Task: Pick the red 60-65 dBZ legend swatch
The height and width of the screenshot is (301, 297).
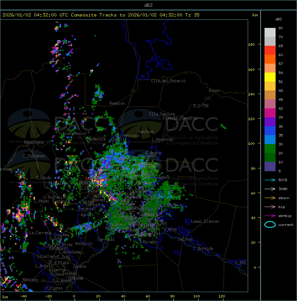Action: pyautogui.click(x=270, y=50)
